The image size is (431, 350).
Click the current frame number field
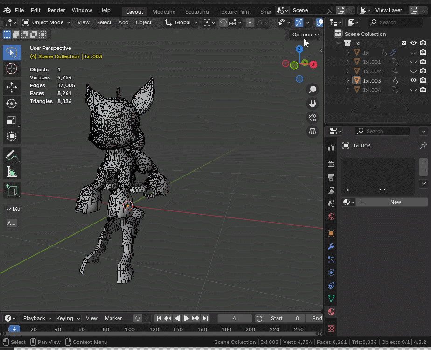tap(234, 318)
